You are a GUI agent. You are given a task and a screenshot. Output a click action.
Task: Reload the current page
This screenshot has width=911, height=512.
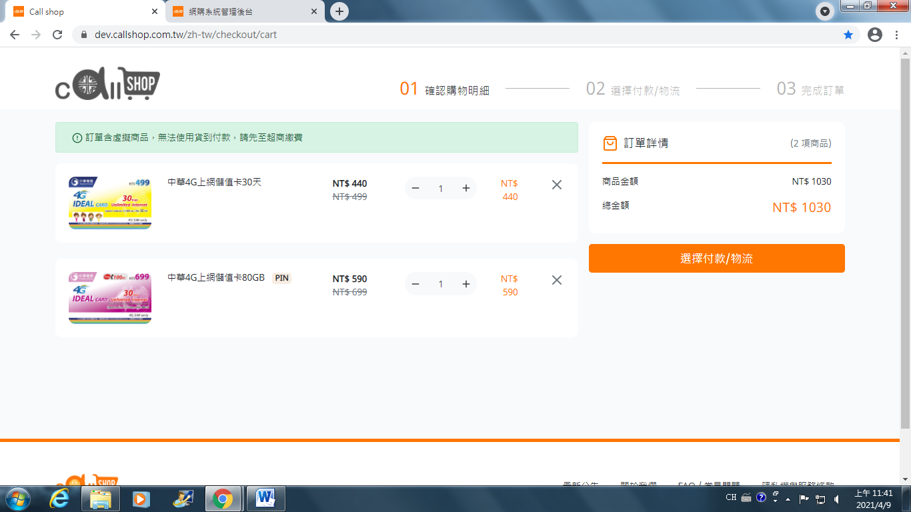(57, 35)
